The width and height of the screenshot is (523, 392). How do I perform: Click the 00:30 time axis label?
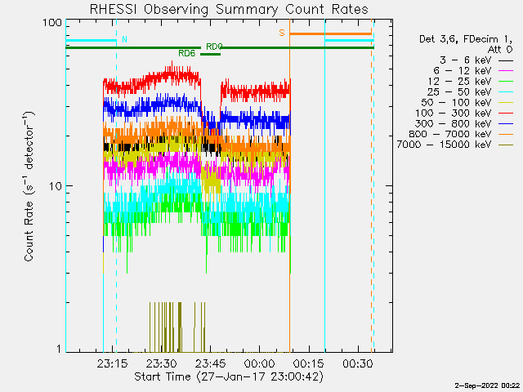click(x=358, y=363)
